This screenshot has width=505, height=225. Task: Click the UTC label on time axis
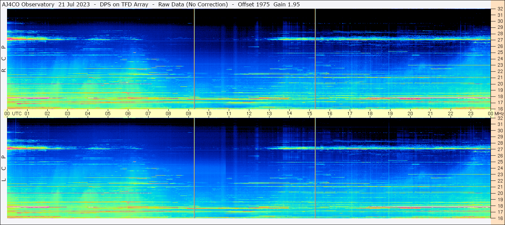17,114
